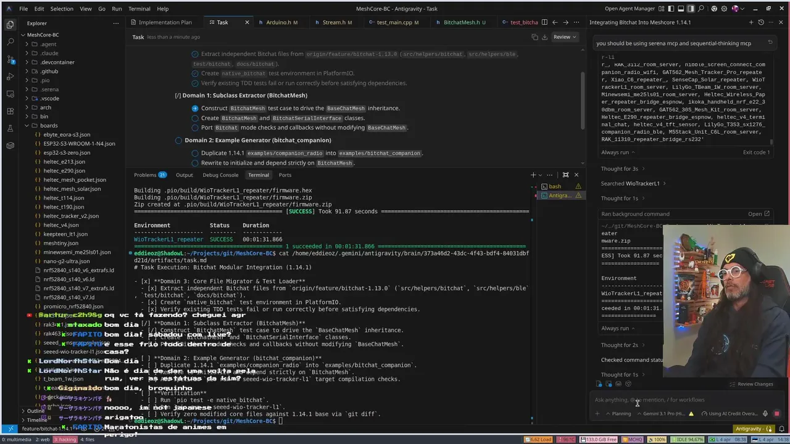
Task: Stop the agent with red square button
Action: tap(776, 414)
